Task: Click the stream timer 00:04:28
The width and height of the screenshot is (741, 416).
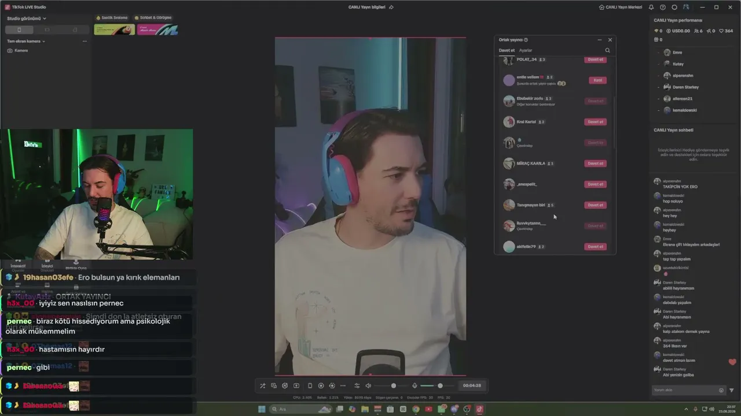Action: (x=472, y=385)
